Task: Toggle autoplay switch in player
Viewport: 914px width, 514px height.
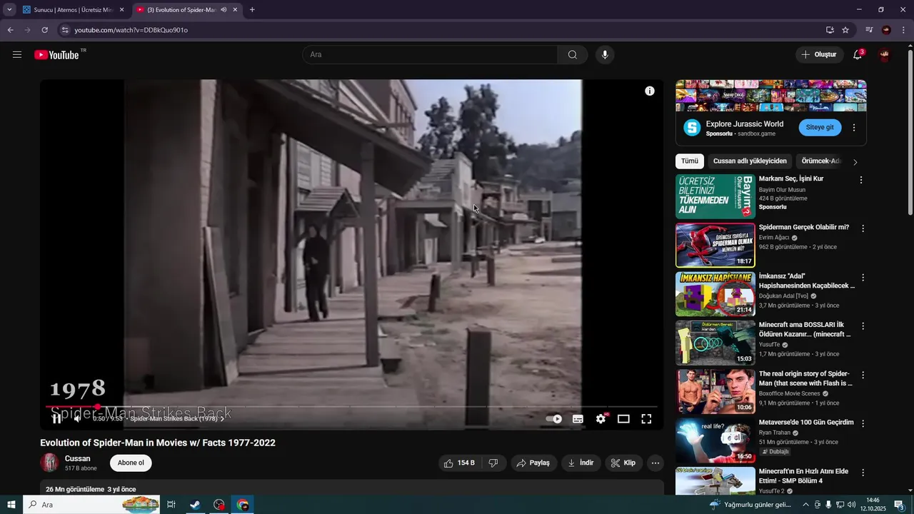Action: (x=554, y=419)
